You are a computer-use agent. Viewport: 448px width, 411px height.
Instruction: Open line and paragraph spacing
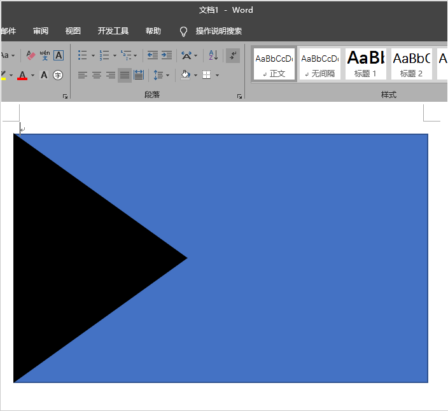[158, 75]
